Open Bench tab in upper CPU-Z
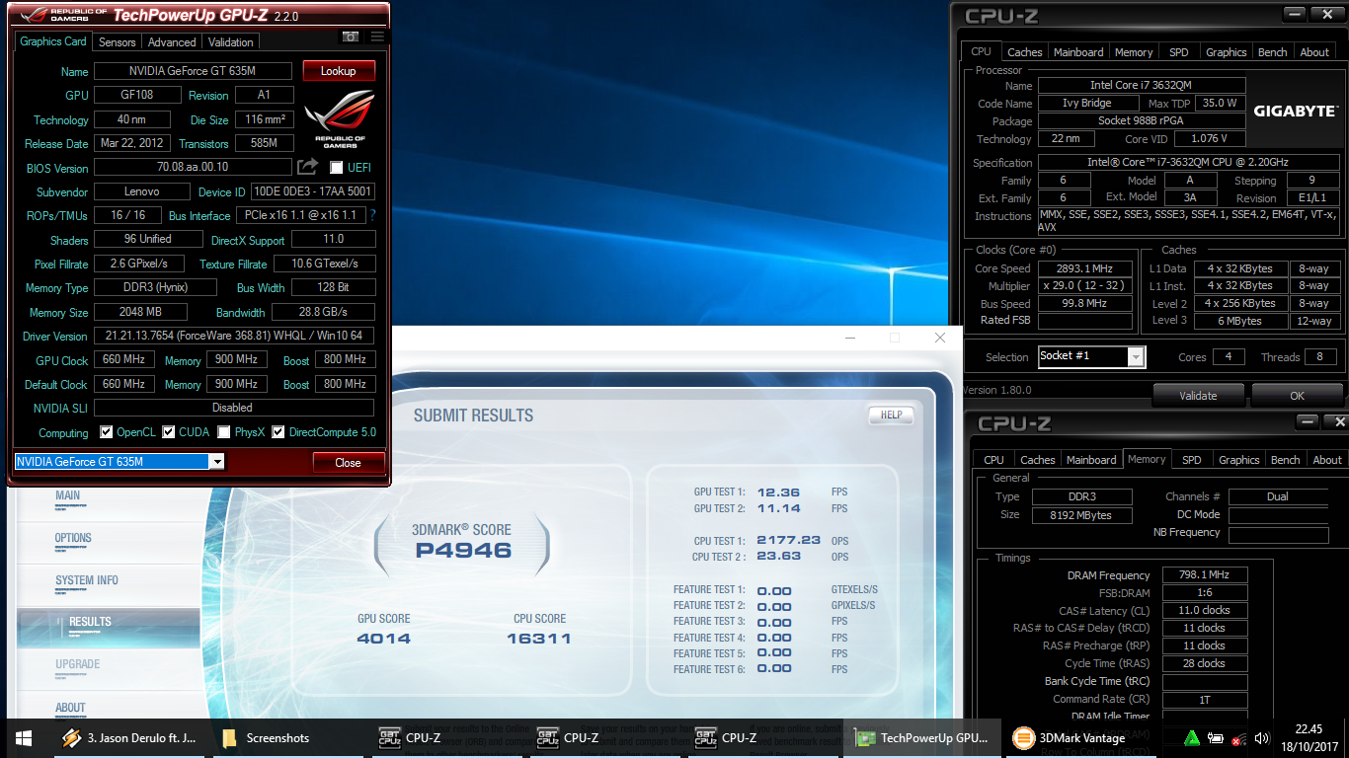This screenshot has height=758, width=1349. (x=1272, y=52)
